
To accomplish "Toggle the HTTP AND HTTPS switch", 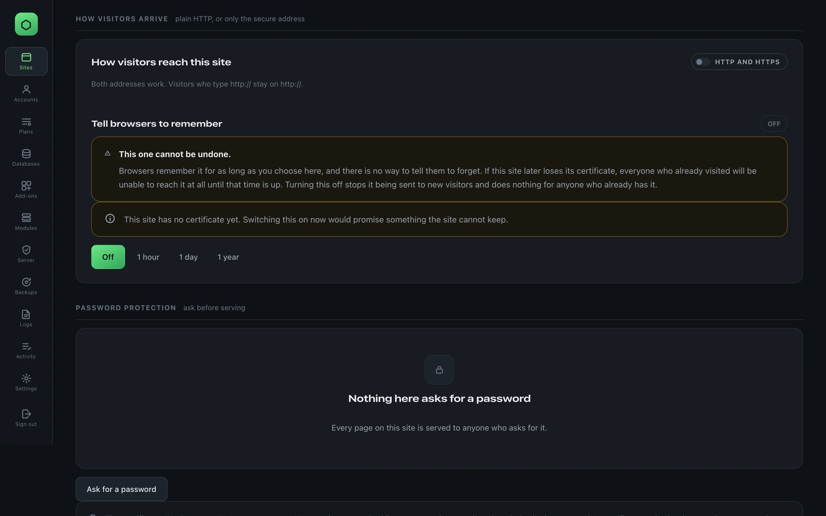I will click(739, 62).
